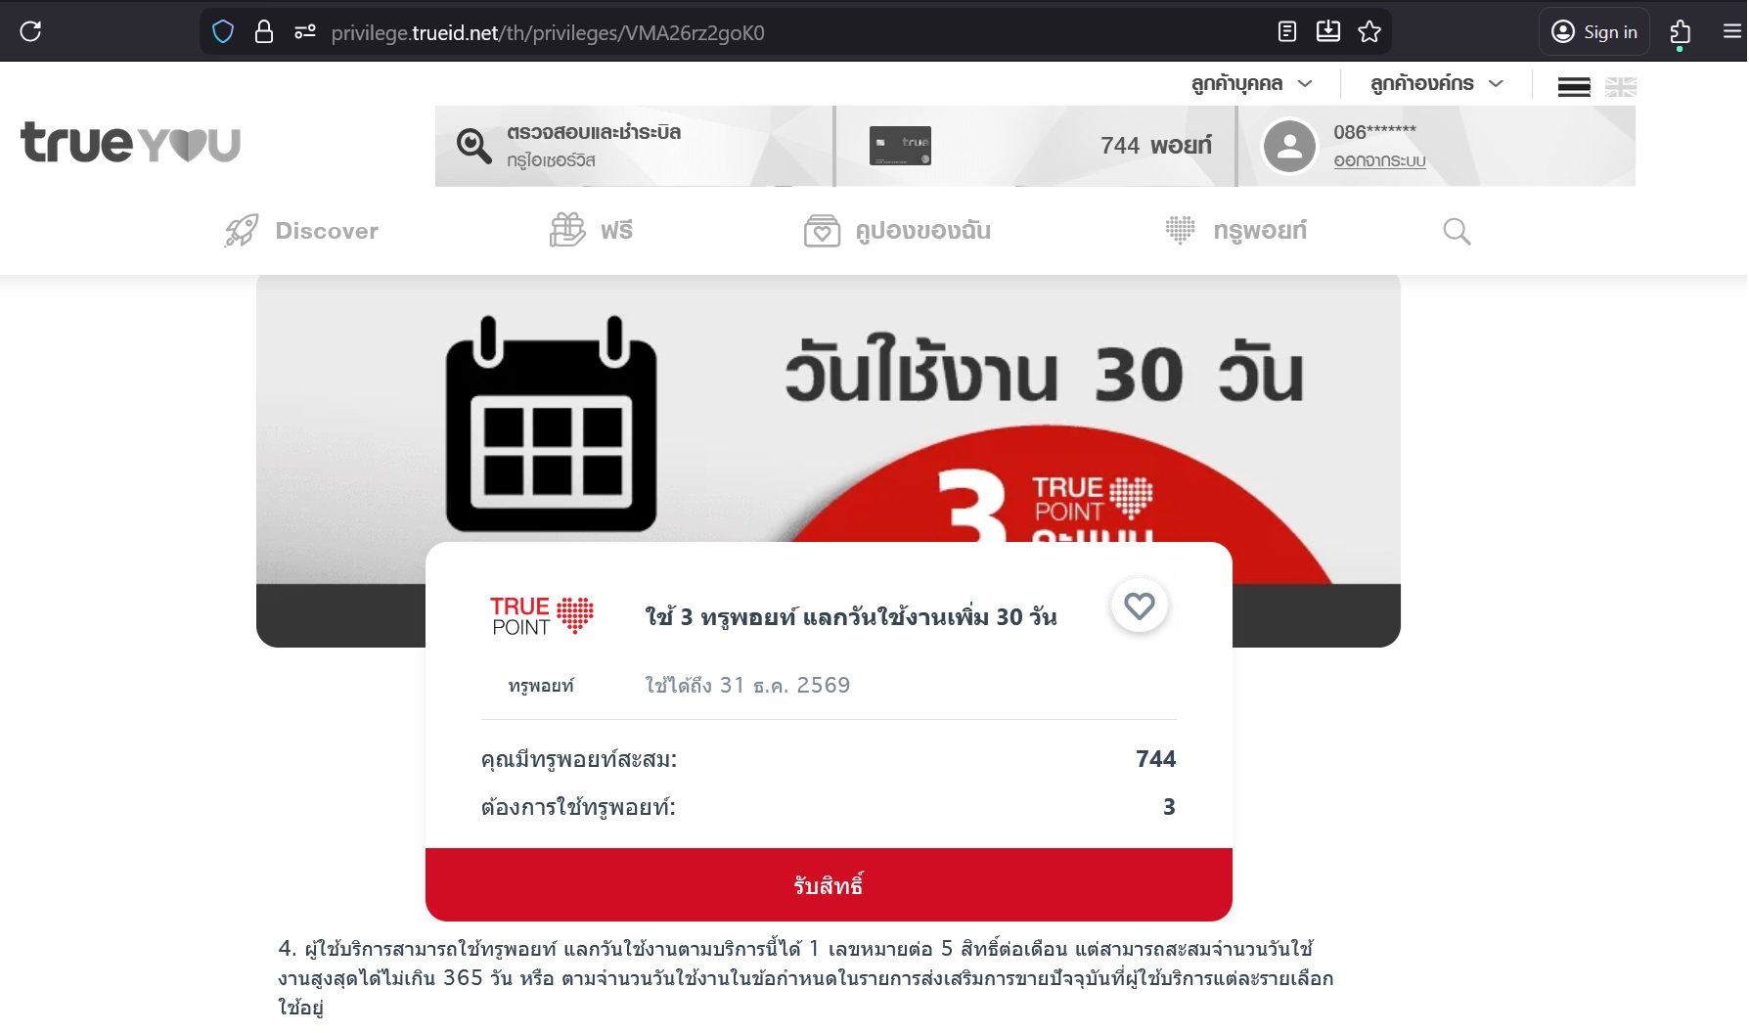Click the ออกจากระบบ logout link

click(1379, 160)
